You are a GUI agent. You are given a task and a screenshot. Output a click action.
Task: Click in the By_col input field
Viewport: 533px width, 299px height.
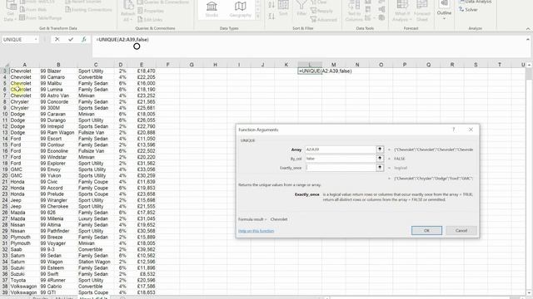[x=341, y=159]
